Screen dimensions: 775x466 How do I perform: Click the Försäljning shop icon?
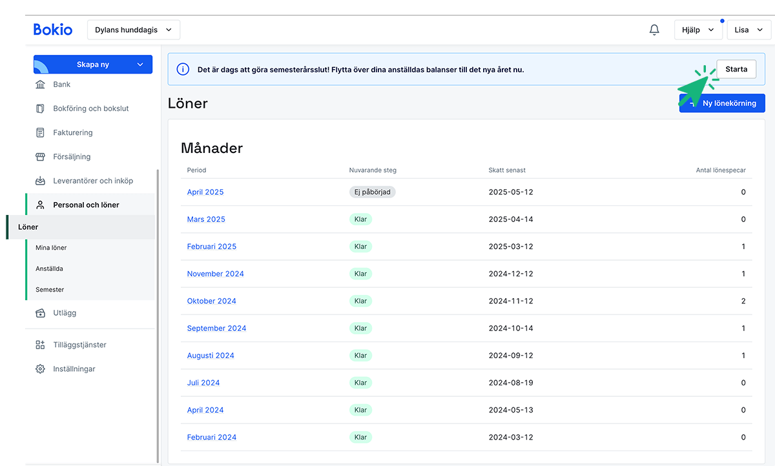click(x=41, y=157)
